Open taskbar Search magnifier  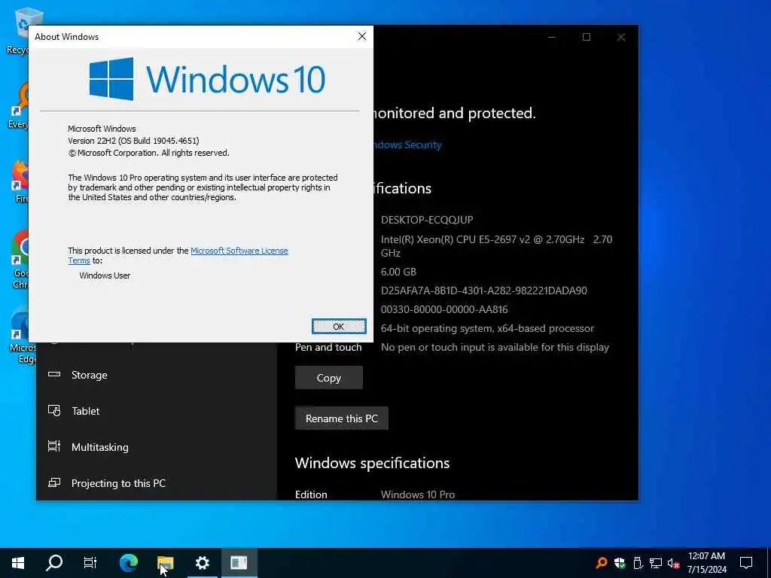54,563
